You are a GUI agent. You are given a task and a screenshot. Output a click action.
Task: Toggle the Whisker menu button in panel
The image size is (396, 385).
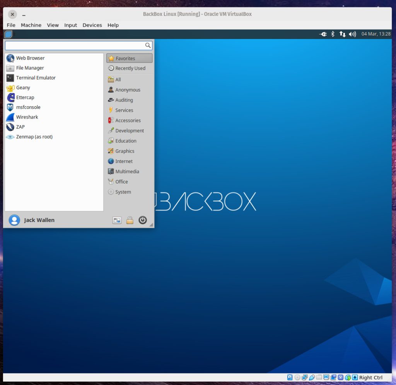point(8,34)
